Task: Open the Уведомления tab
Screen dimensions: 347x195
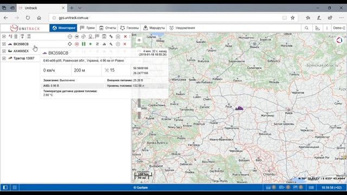Action: [x=182, y=28]
